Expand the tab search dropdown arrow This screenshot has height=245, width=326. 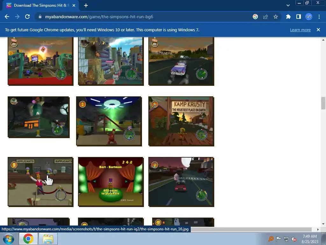click(288, 5)
